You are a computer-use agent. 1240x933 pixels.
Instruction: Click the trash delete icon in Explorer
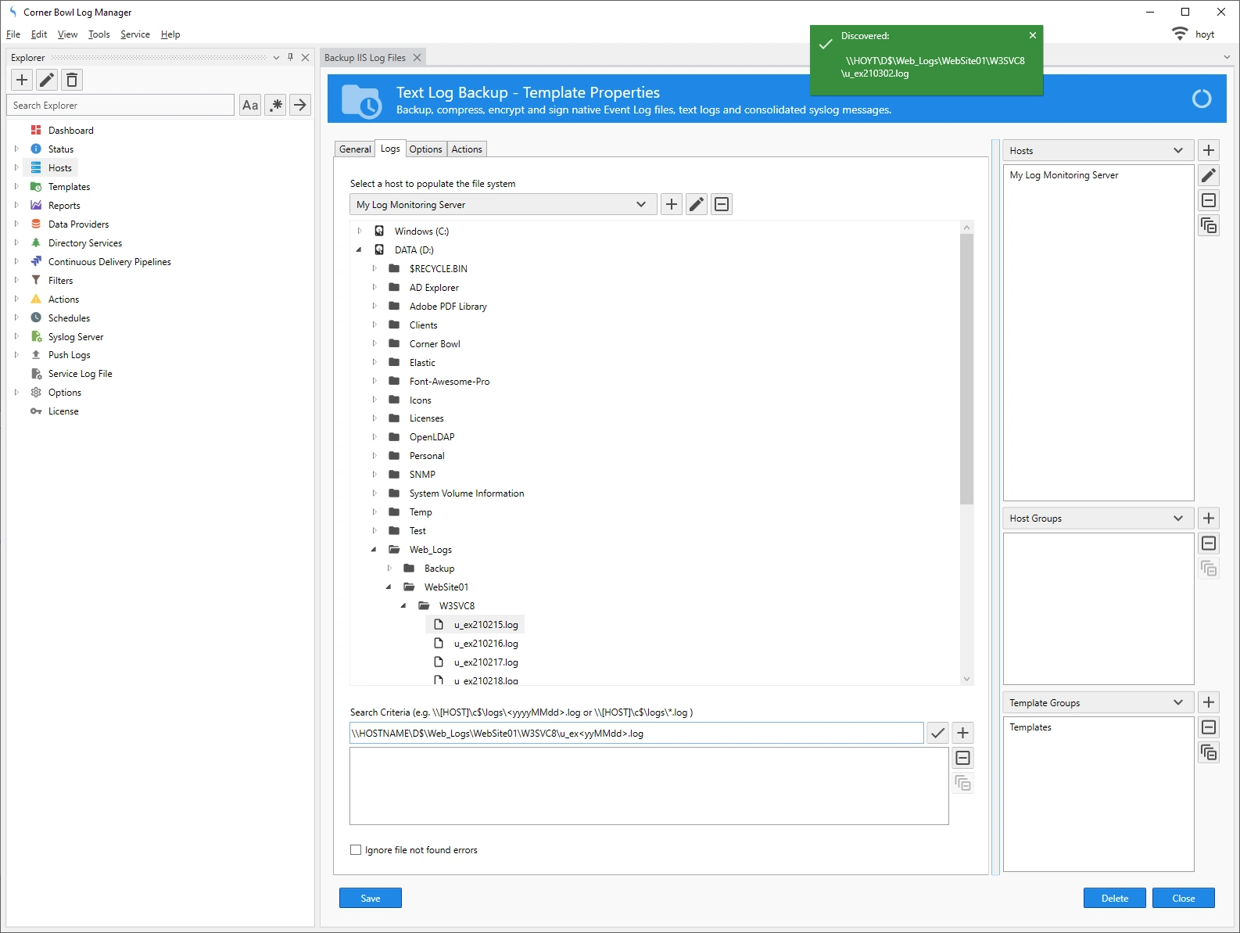point(72,80)
